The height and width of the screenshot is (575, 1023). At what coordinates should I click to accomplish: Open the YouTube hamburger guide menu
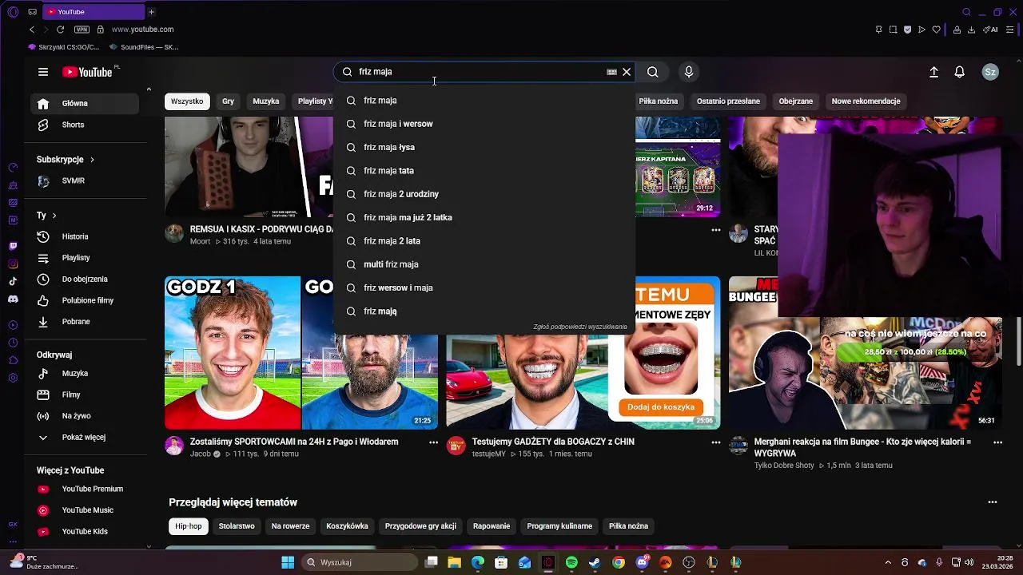coord(43,72)
